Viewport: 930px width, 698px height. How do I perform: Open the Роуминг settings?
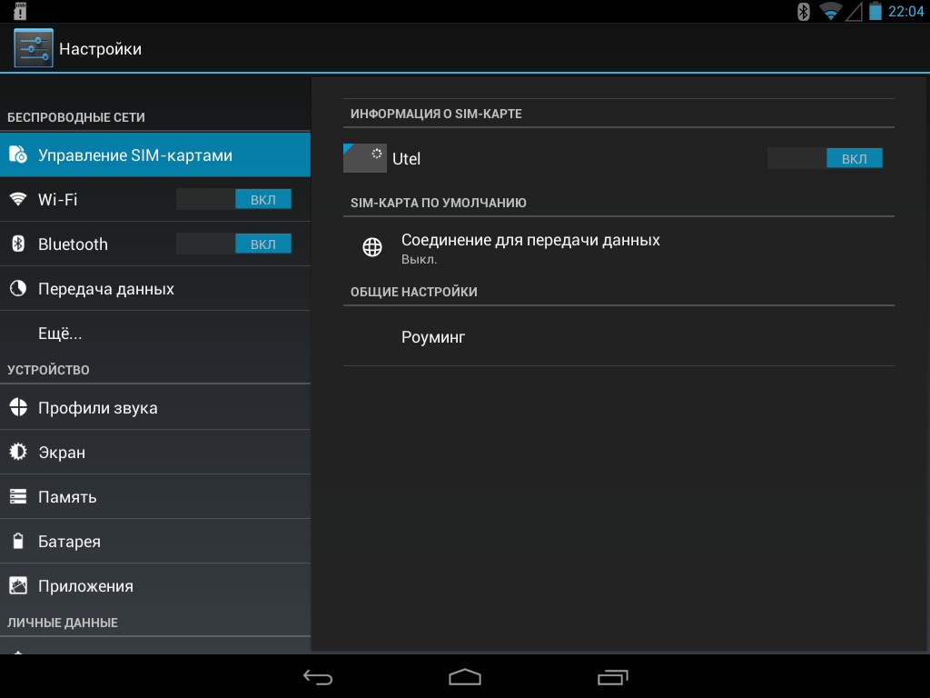pyautogui.click(x=433, y=337)
